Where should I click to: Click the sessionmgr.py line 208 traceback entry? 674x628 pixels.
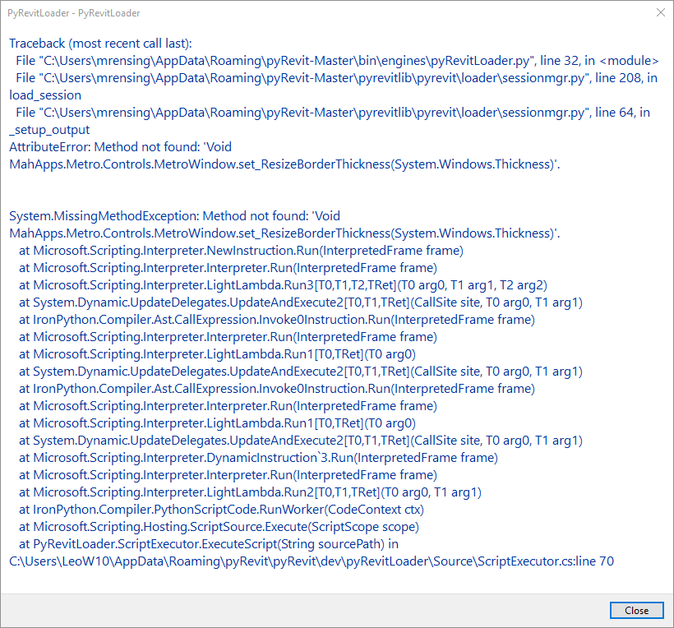(336, 78)
